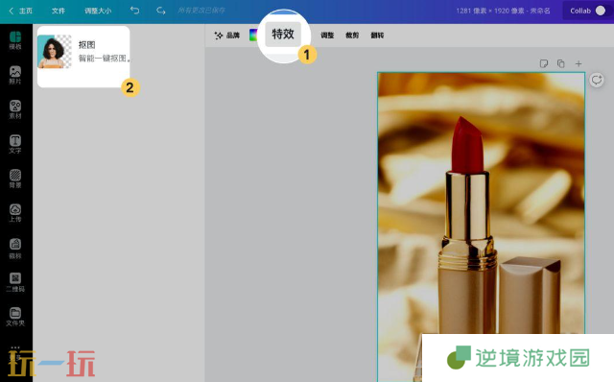Image resolution: width=614 pixels, height=382 pixels.
Task: Toggle the Collab switch
Action: click(x=600, y=11)
